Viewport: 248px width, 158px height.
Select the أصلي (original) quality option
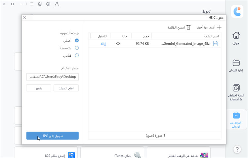[x=77, y=40]
